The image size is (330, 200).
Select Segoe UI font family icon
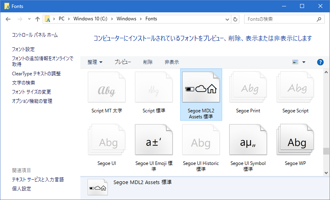pos(107,139)
